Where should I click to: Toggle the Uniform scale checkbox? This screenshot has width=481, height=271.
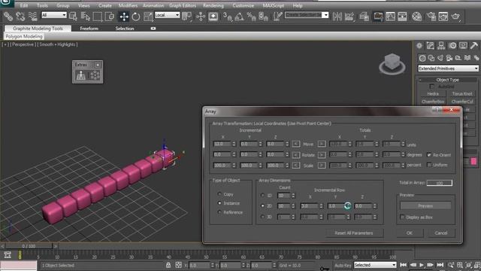[429, 165]
